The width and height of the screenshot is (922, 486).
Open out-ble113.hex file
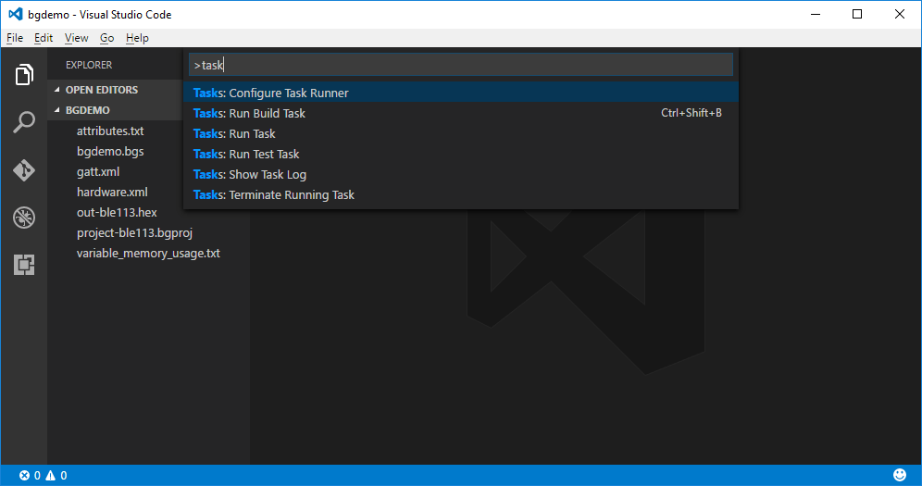117,213
